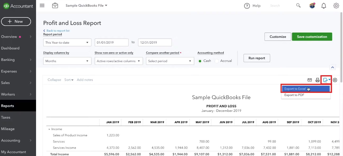Click the New button
This screenshot has width=343, height=156.
click(x=16, y=22)
